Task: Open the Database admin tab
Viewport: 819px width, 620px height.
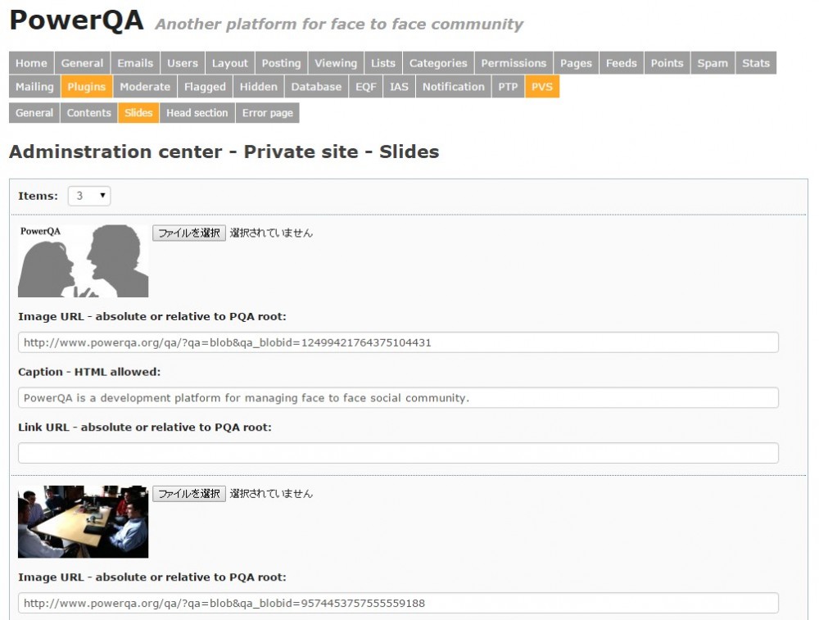Action: click(316, 87)
